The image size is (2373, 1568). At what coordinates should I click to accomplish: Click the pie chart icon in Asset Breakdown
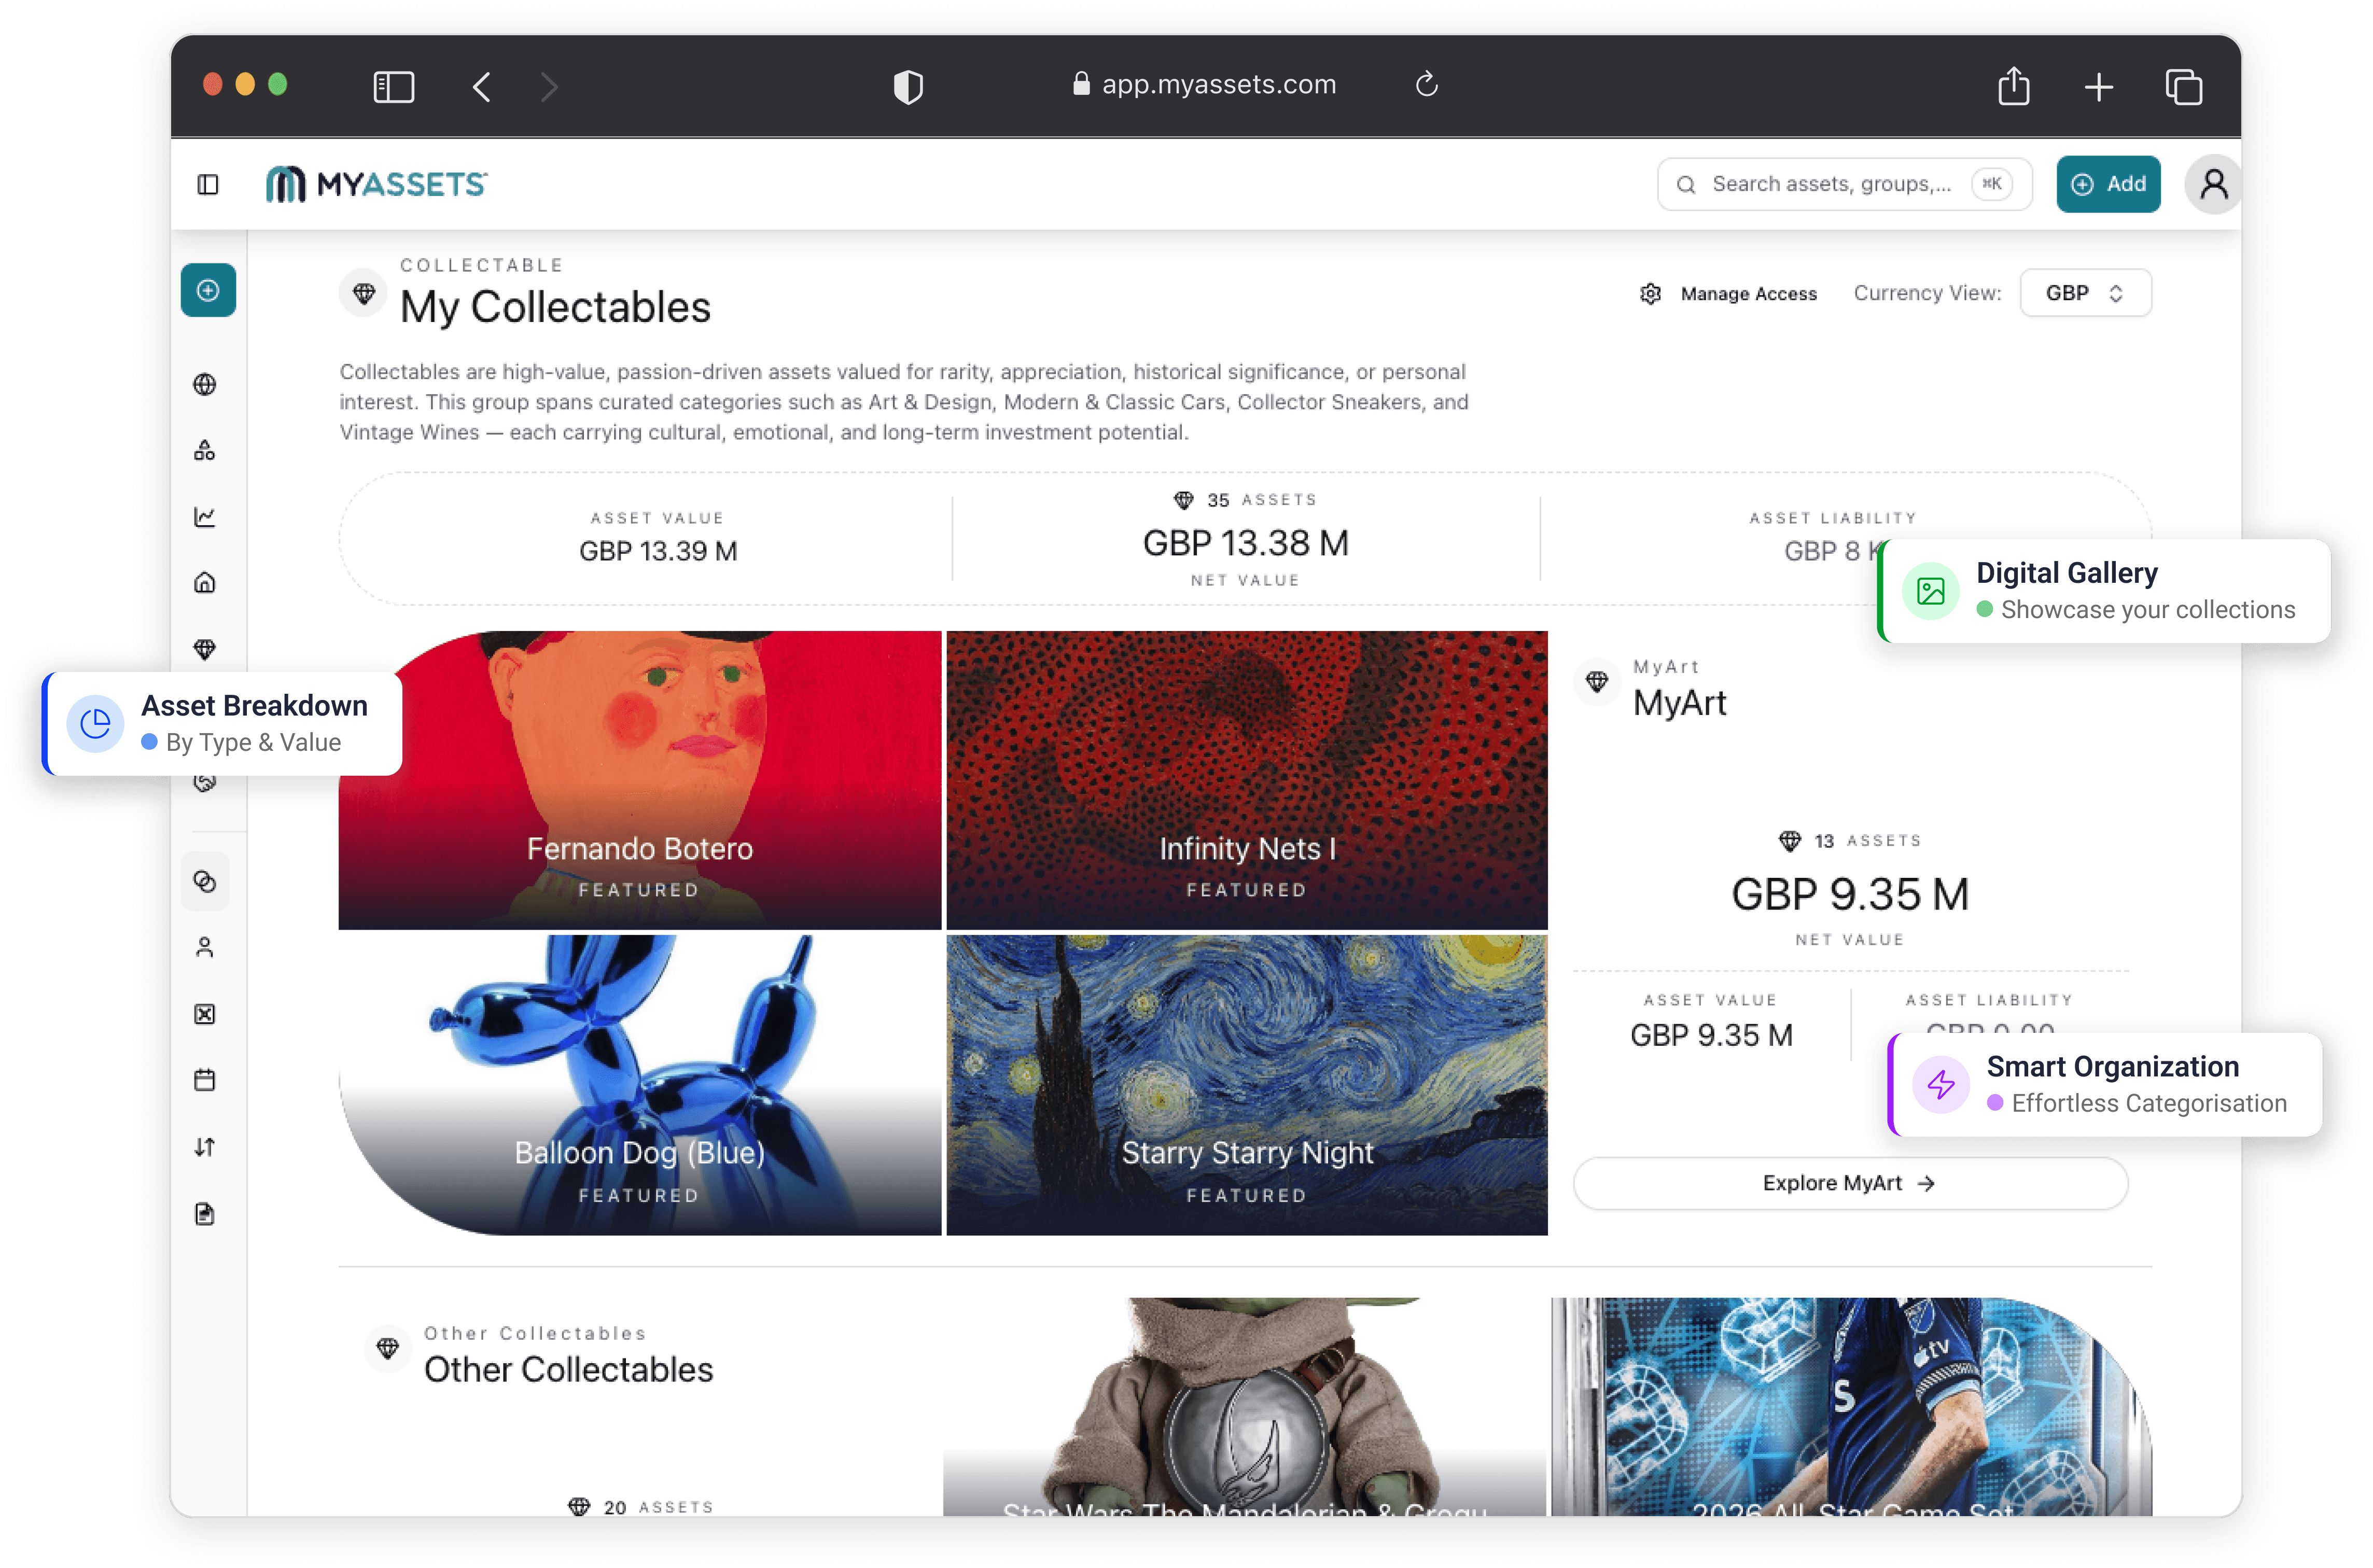(95, 723)
